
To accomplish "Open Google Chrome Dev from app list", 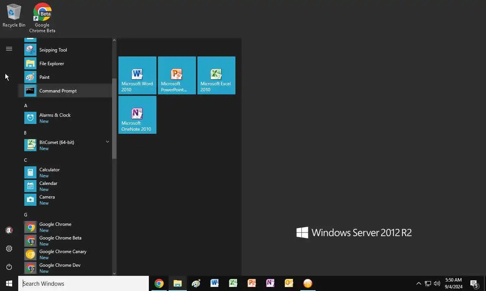I will [x=65, y=268].
